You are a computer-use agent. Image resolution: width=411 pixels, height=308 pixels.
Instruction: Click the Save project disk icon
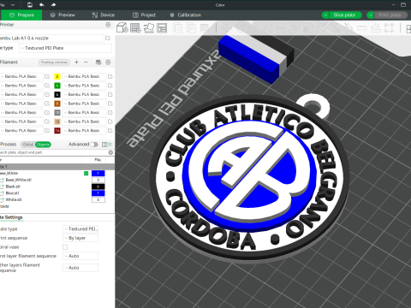pyautogui.click(x=30, y=4)
